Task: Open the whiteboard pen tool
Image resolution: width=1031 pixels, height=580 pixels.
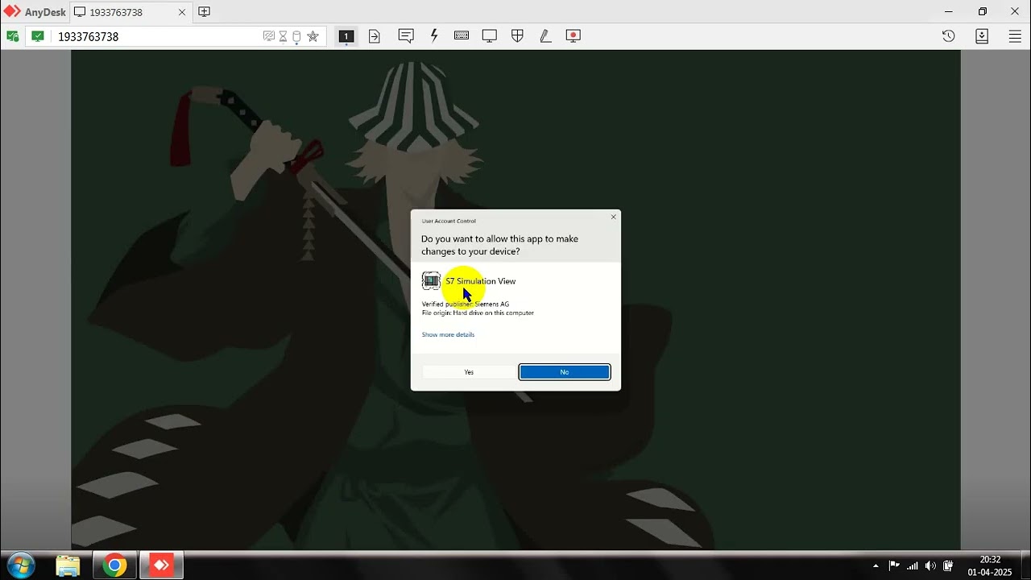Action: (545, 36)
